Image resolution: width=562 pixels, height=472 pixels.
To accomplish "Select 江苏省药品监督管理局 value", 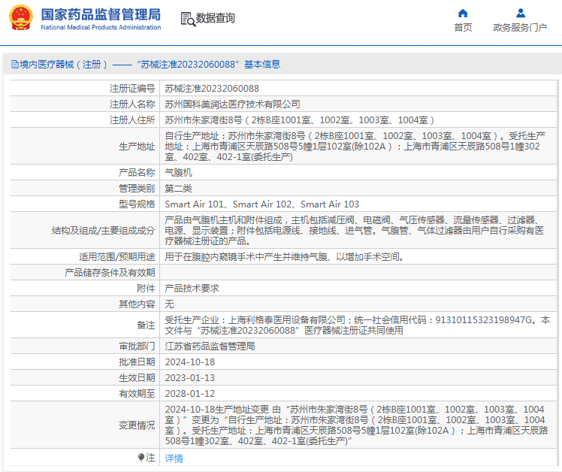I will [x=210, y=346].
